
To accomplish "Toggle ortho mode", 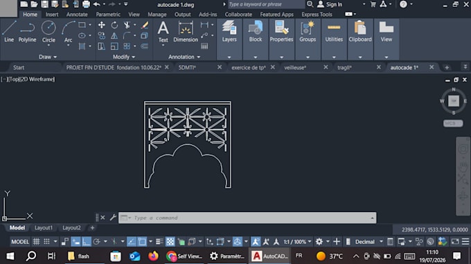I will tap(86, 241).
